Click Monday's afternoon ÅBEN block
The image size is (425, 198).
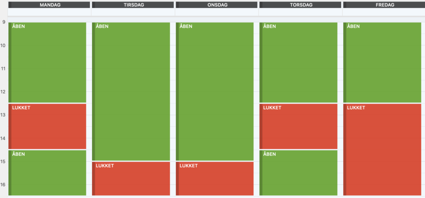coord(47,173)
